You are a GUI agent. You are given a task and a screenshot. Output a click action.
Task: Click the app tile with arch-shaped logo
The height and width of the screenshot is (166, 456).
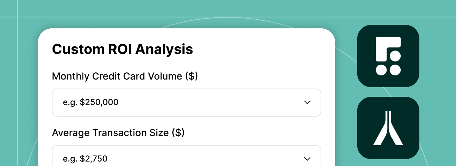[x=388, y=128]
